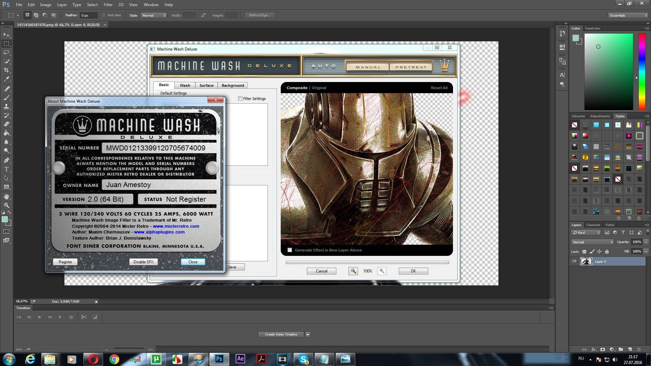Open the layer blend mode Normal dropdown
The image size is (651, 366).
point(592,242)
